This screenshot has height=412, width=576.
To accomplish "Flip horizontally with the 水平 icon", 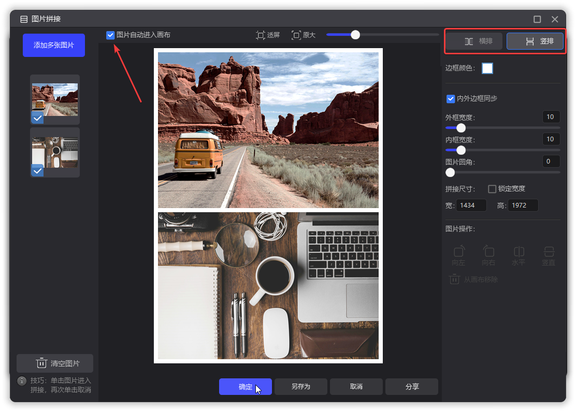I will (x=519, y=252).
